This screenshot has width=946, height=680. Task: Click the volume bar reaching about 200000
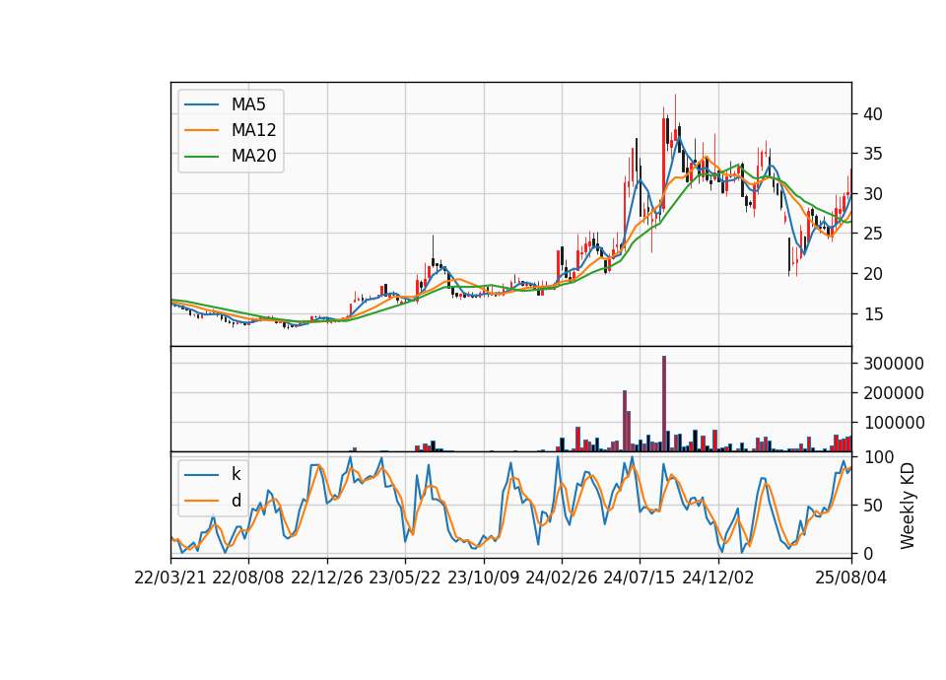(625, 421)
